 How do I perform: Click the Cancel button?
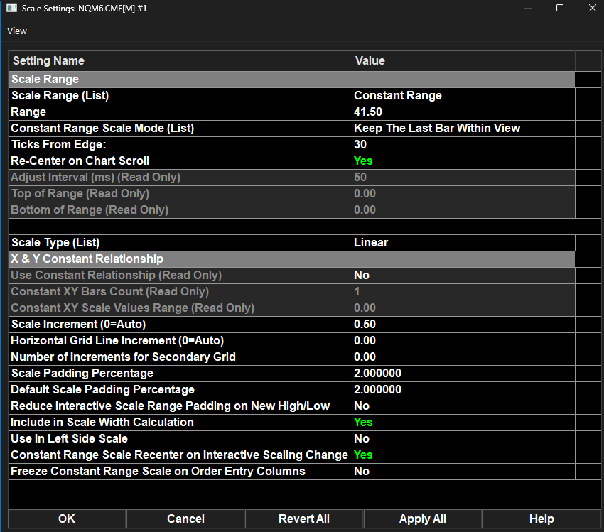[x=185, y=519]
